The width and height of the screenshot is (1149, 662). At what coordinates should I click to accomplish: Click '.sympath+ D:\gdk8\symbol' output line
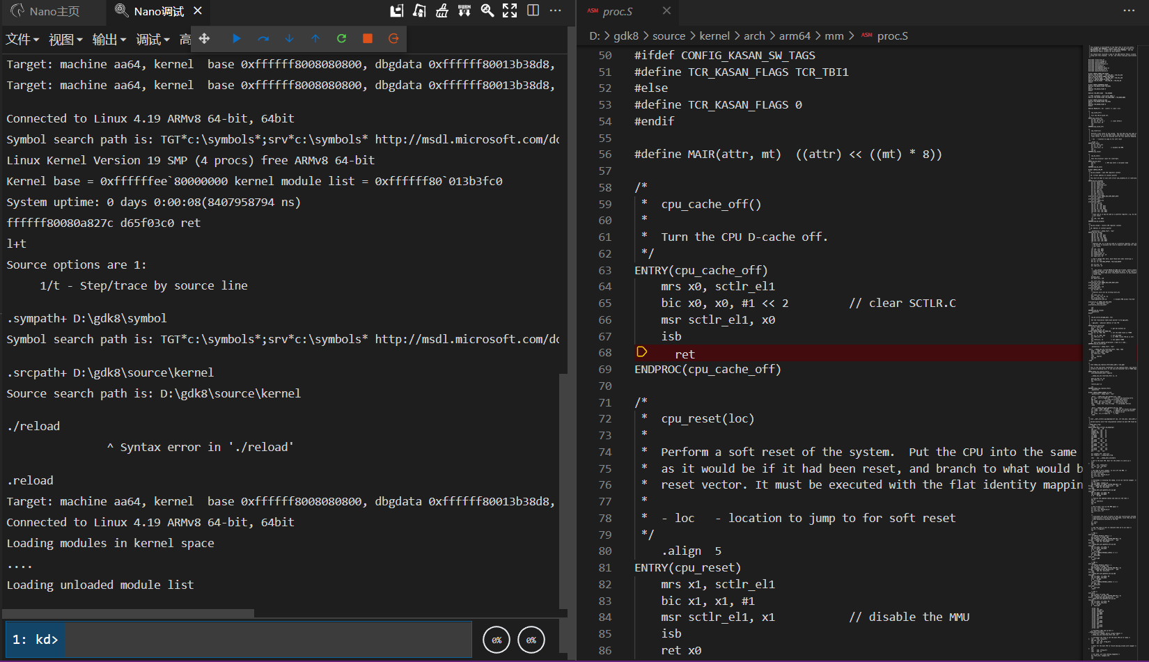(86, 319)
